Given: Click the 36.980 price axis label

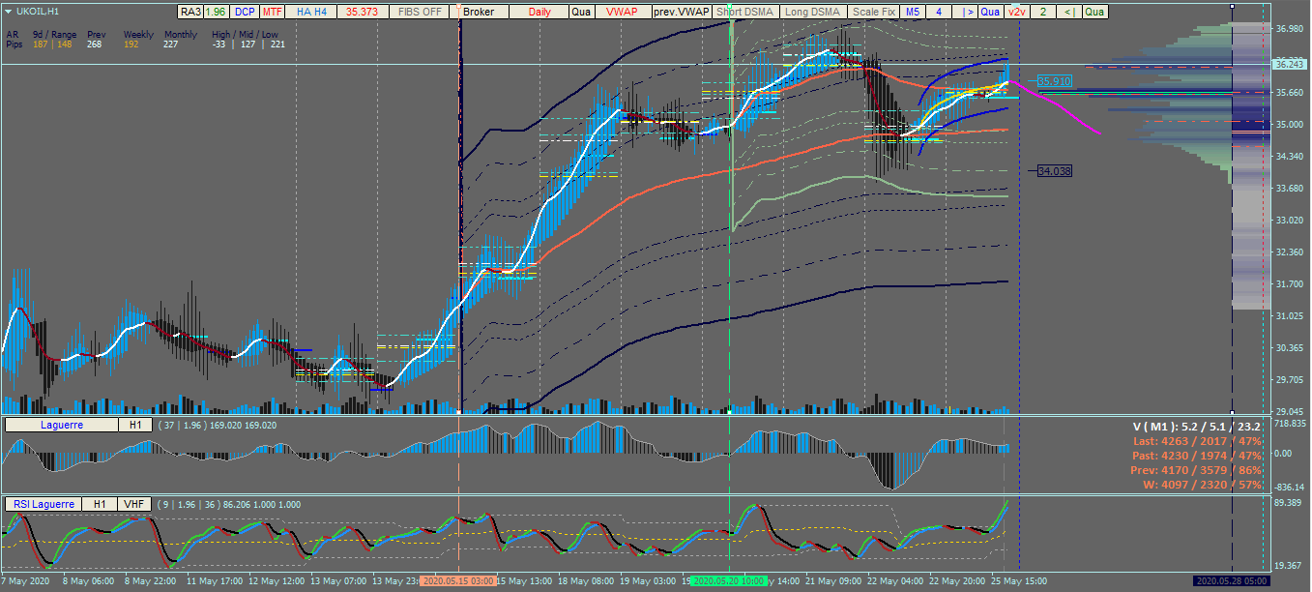Looking at the screenshot, I should tap(1290, 29).
